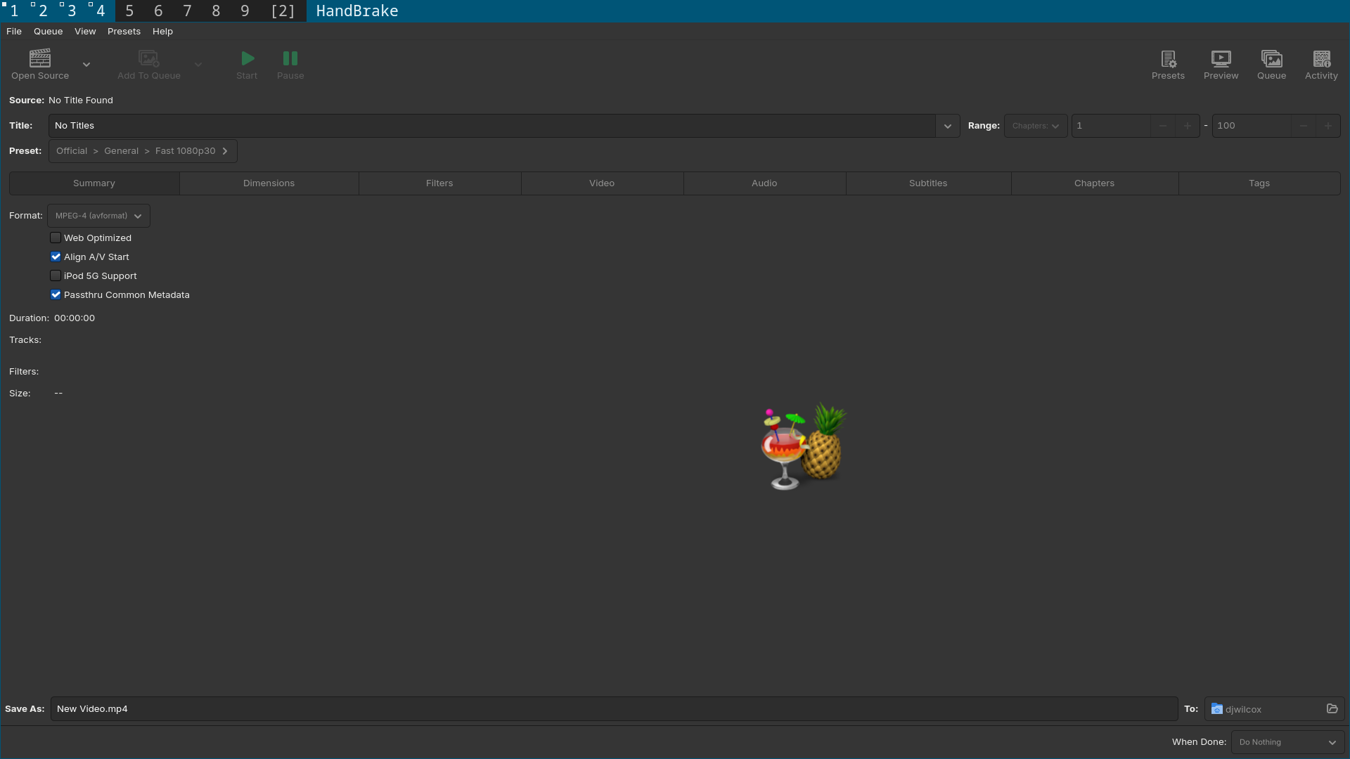
Task: Decrease the range end chapter value
Action: click(x=1304, y=126)
